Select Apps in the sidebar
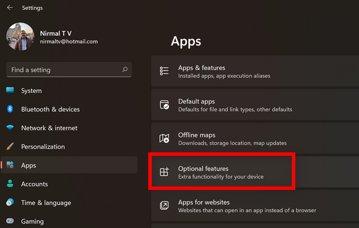This screenshot has width=359, height=228. point(69,165)
